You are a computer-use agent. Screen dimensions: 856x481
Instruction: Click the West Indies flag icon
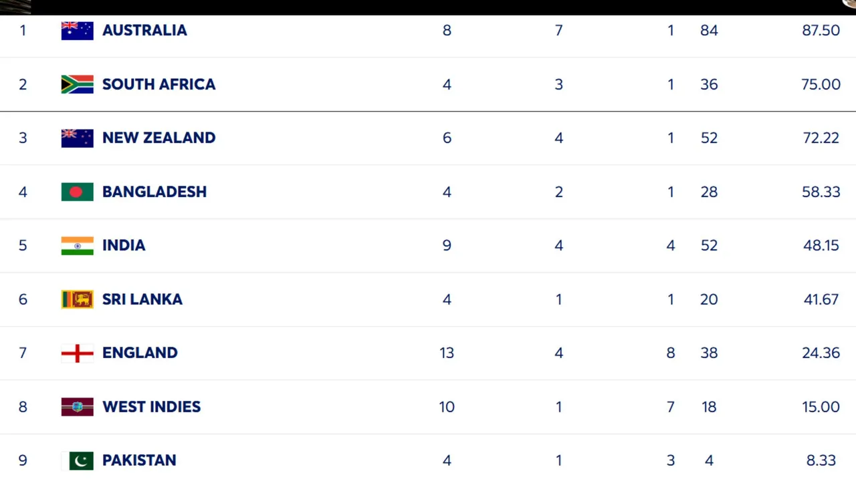coord(77,407)
